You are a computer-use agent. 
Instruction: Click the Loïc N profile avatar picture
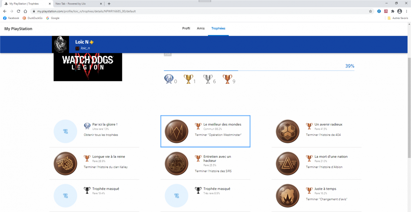click(61, 44)
